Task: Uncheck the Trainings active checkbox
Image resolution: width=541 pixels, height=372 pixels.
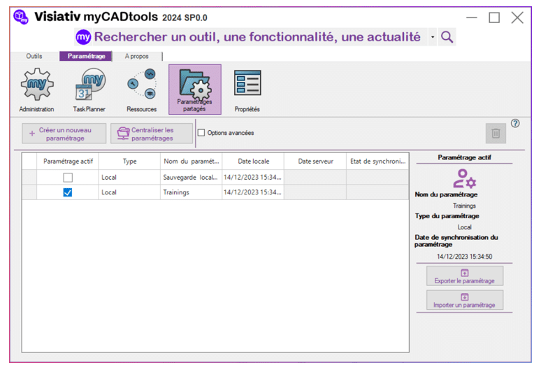Action: [68, 192]
